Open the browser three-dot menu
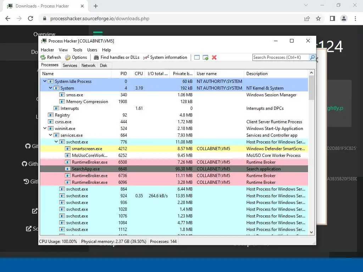The height and width of the screenshot is (272, 363). (x=355, y=18)
